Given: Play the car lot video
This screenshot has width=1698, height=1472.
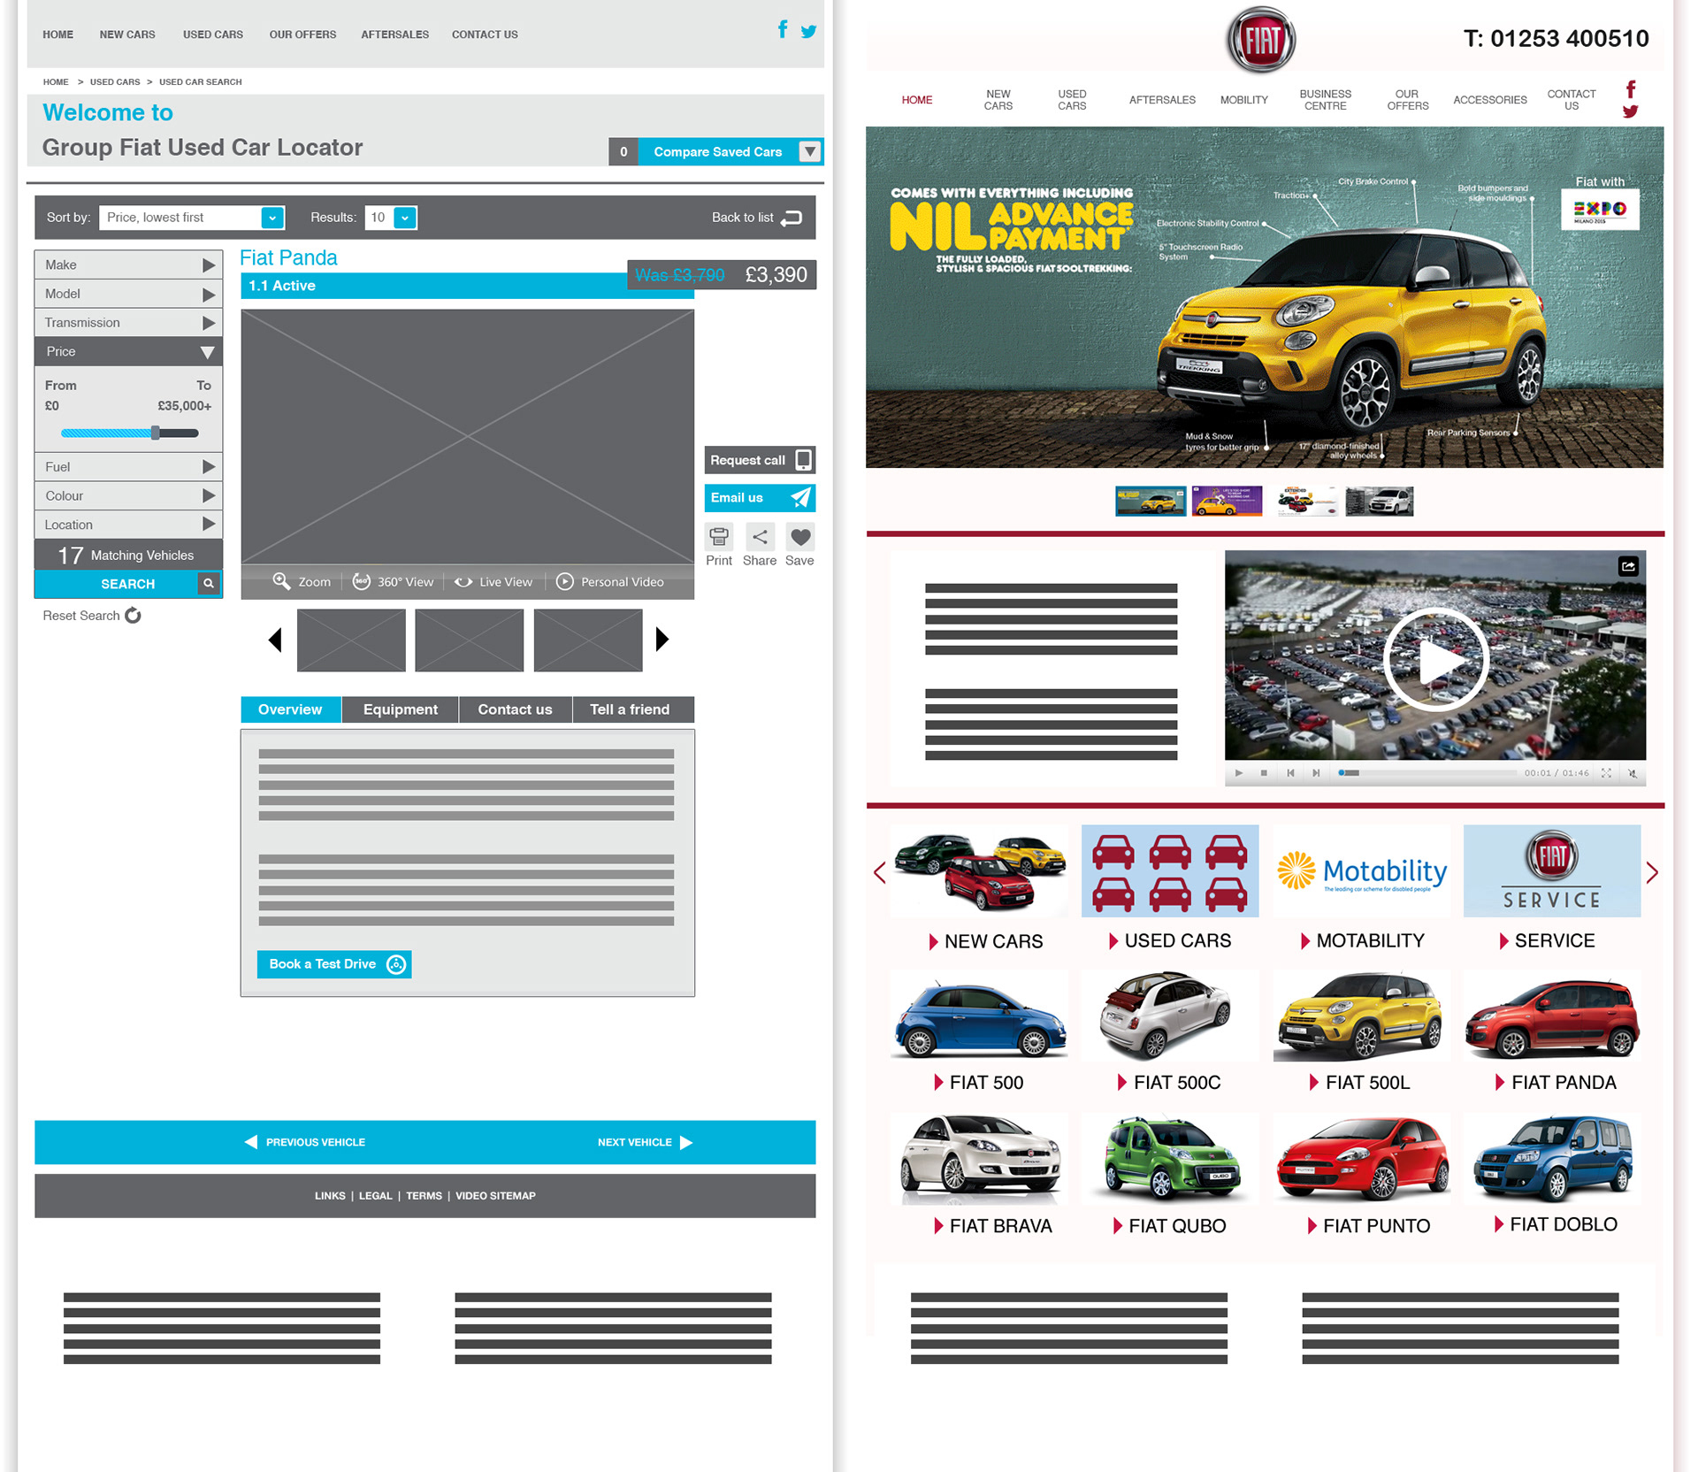Looking at the screenshot, I should pyautogui.click(x=1435, y=660).
